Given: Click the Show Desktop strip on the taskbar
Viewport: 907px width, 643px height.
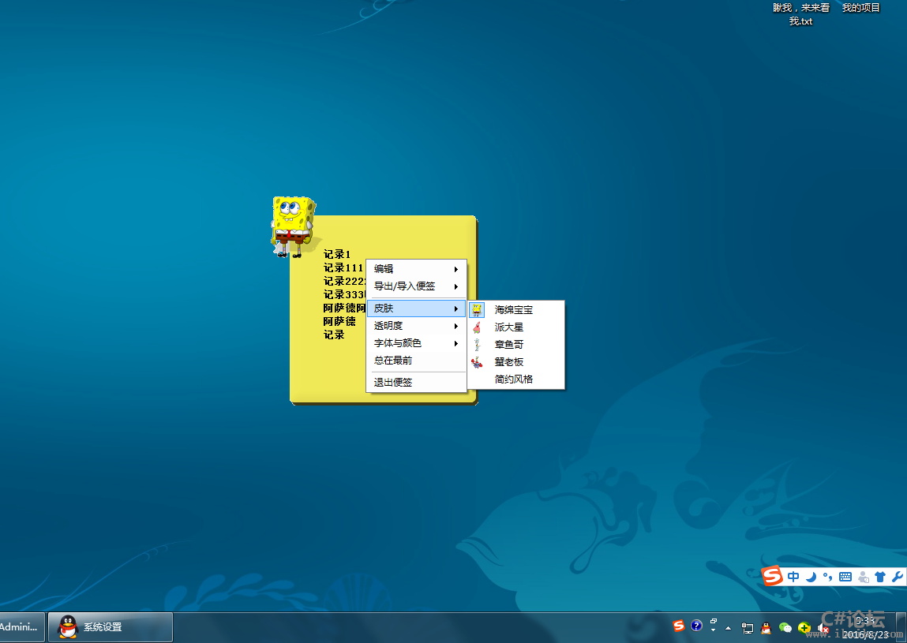Looking at the screenshot, I should click(x=902, y=628).
